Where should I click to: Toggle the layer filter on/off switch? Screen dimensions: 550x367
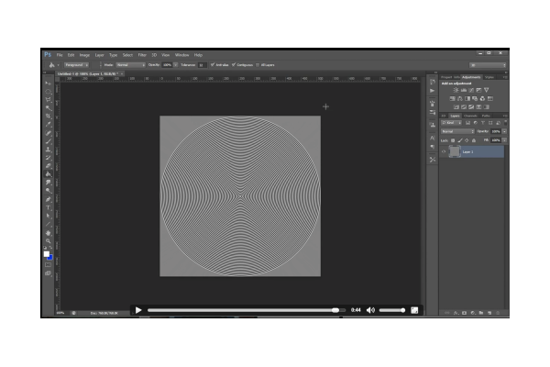505,123
